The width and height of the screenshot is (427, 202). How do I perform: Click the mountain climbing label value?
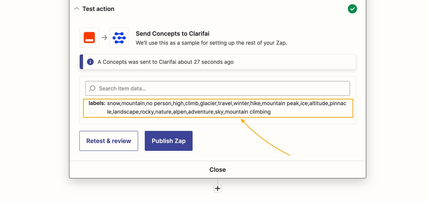pos(248,112)
